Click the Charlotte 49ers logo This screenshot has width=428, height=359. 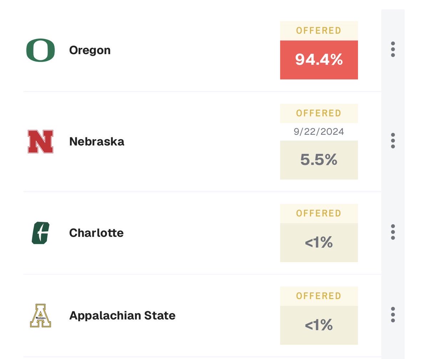click(x=40, y=233)
